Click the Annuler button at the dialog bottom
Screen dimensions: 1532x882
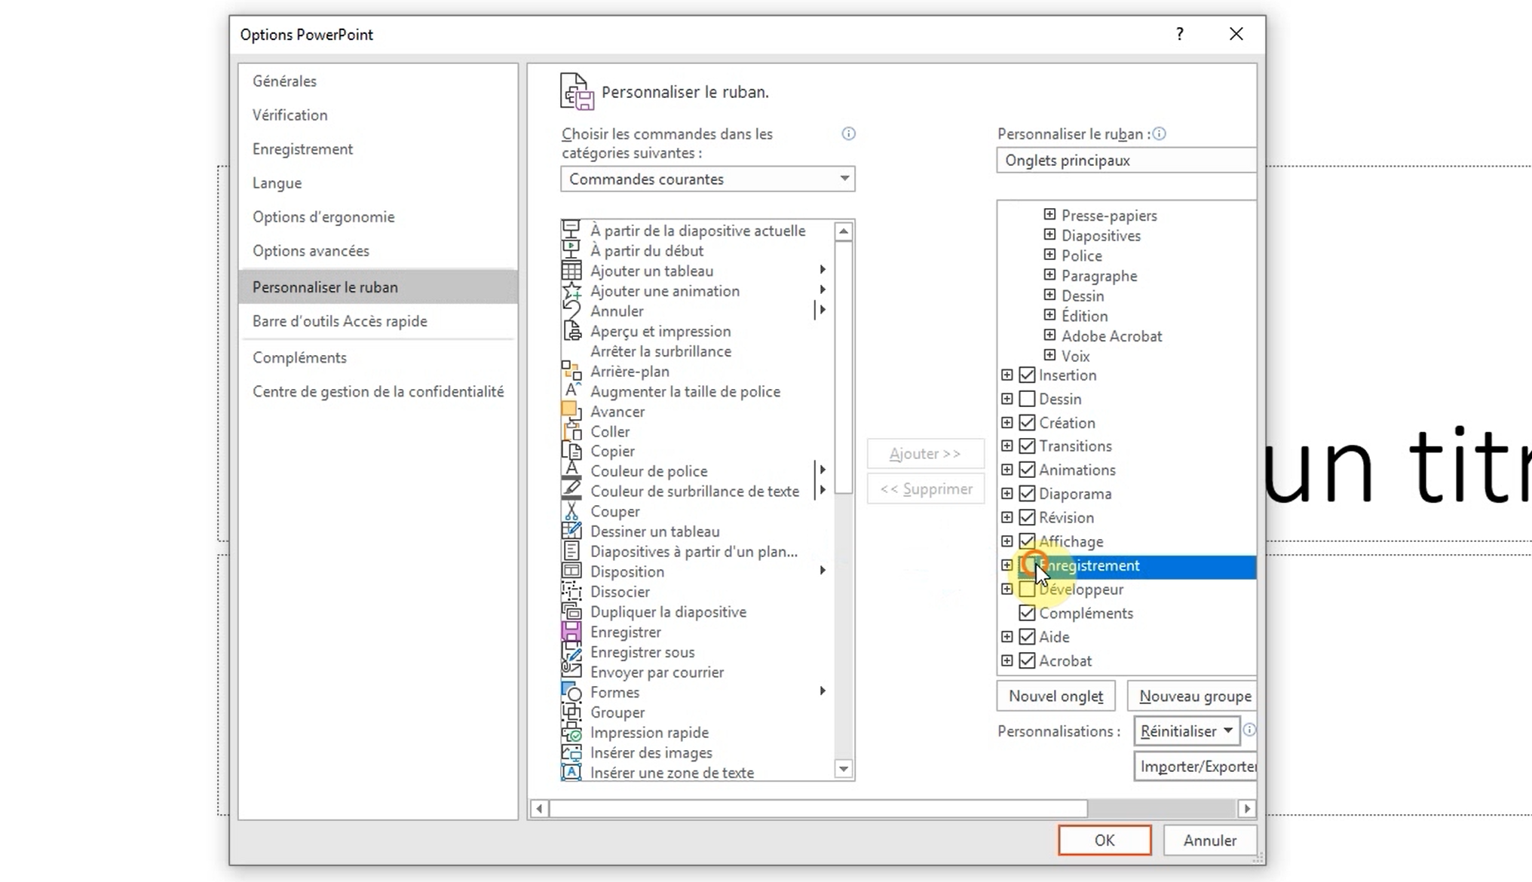(x=1210, y=840)
